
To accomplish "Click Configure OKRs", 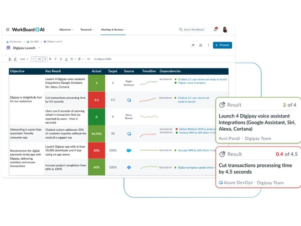I will click(x=102, y=59).
